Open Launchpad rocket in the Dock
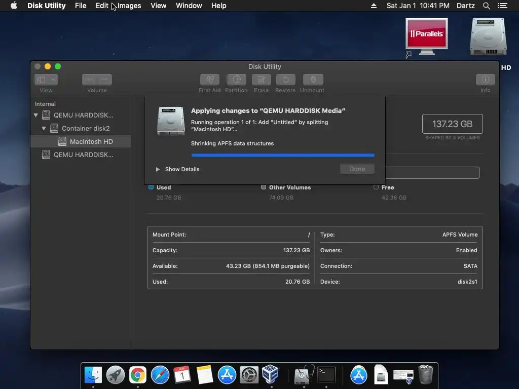 pos(116,375)
